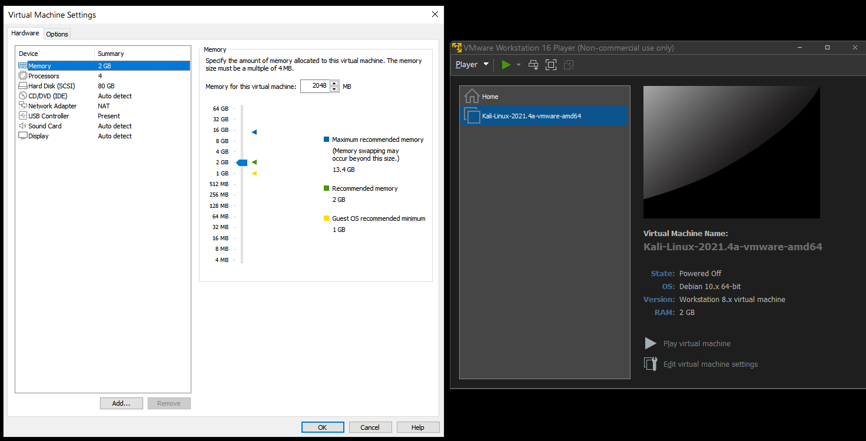The width and height of the screenshot is (866, 441).
Task: Select the Memory row in device list
Action: pos(103,66)
